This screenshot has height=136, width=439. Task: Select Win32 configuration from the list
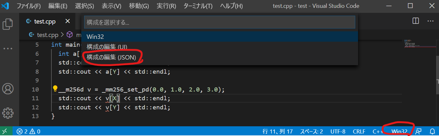coord(95,37)
